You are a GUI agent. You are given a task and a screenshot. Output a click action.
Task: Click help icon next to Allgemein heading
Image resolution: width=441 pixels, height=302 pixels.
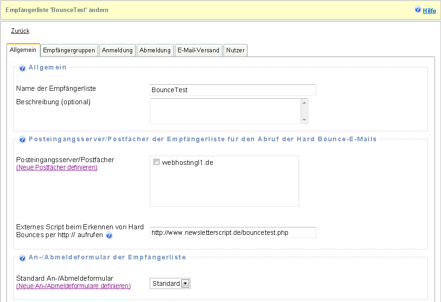[22, 68]
